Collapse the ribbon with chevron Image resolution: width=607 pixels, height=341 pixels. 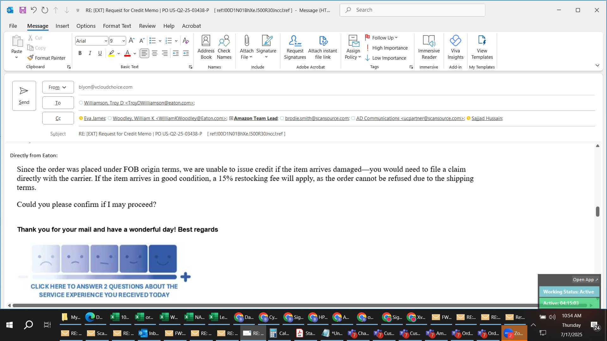(597, 65)
